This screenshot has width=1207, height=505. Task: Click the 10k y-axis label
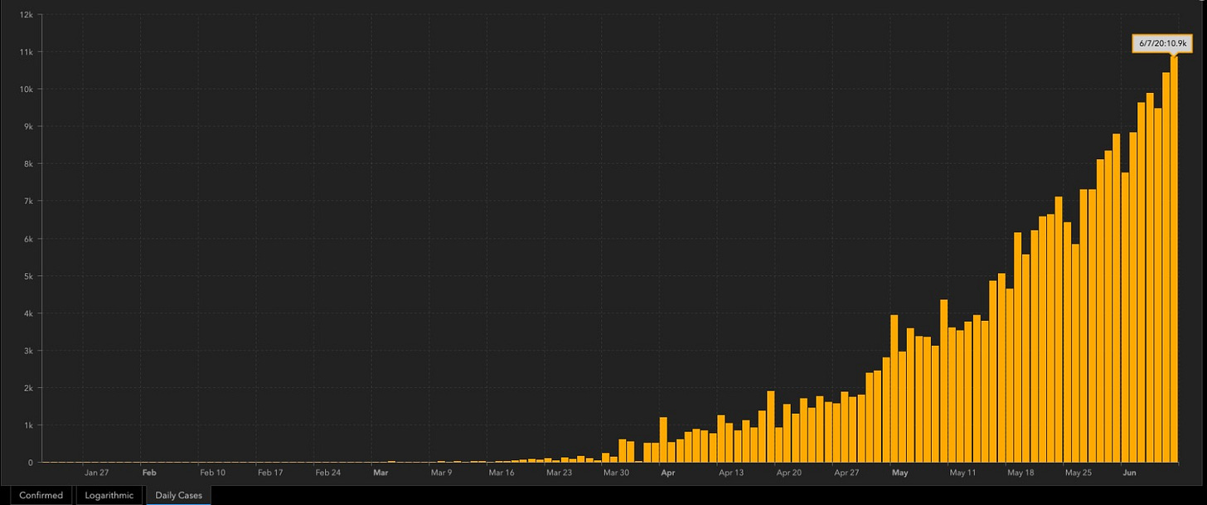[27, 89]
